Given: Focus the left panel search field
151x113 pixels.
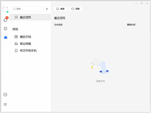Looking at the screenshot, I should pyautogui.click(x=28, y=9).
